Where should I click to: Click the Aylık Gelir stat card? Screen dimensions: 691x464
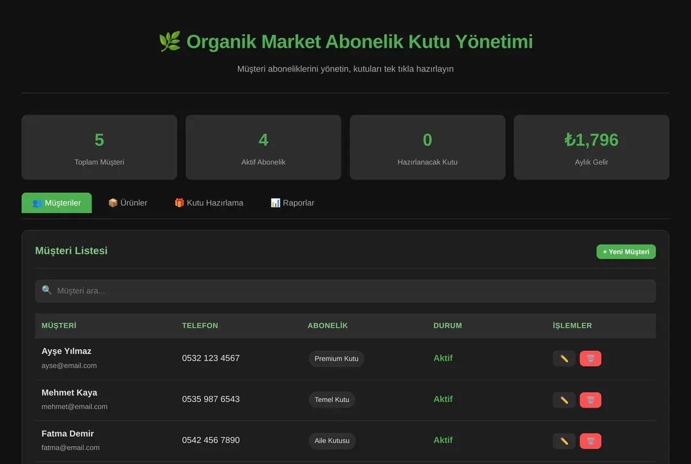click(591, 147)
